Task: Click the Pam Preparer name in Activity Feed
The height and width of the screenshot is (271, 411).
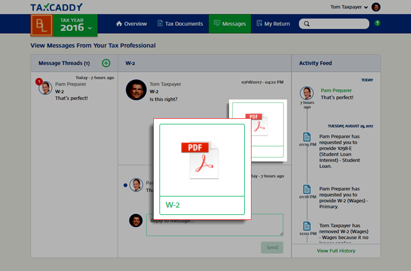Action: [336, 91]
